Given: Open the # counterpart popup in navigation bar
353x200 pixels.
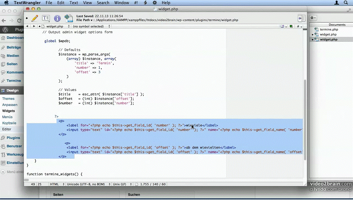Looking at the screenshot, I should pos(300,26).
